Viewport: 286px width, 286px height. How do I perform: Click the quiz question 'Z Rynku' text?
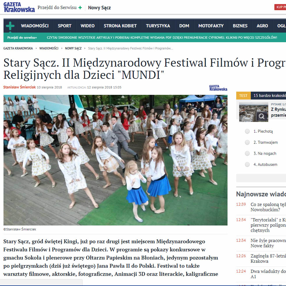pos(278,112)
